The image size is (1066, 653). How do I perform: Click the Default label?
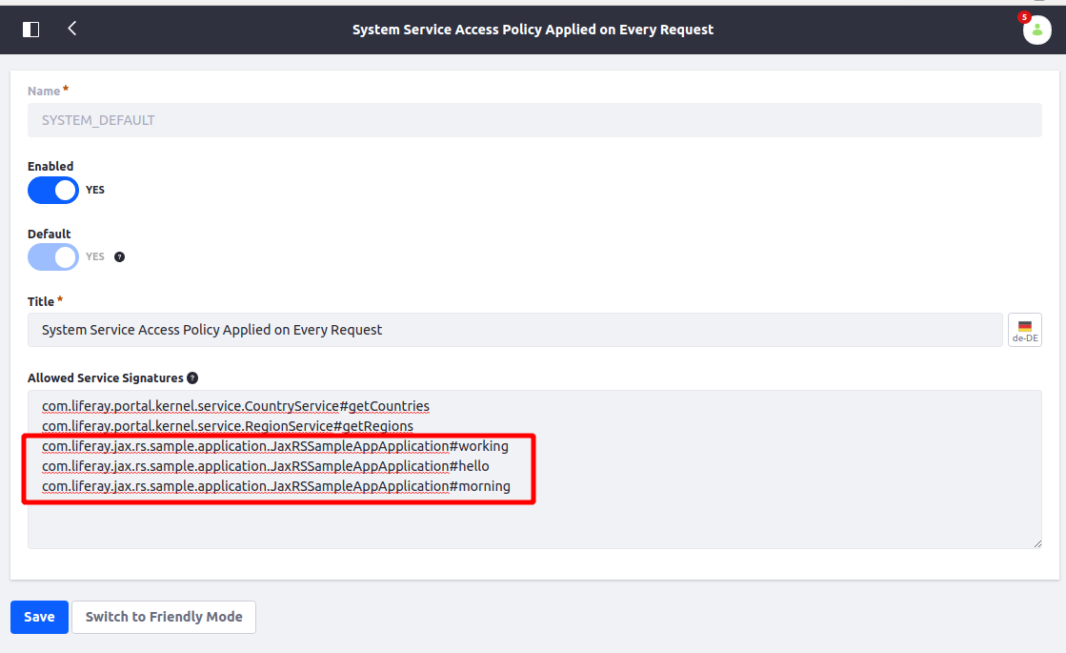(49, 234)
